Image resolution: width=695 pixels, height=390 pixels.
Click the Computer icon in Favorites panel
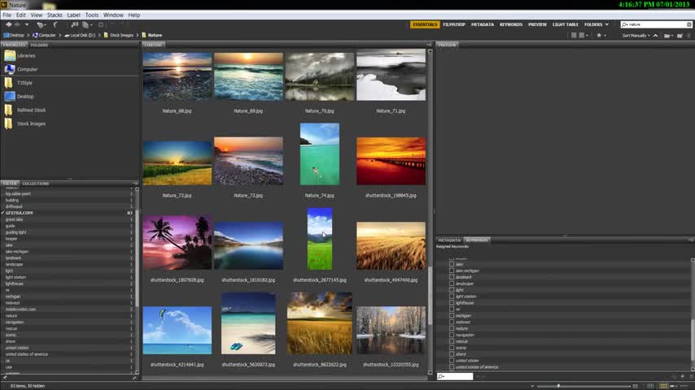pyautogui.click(x=10, y=69)
